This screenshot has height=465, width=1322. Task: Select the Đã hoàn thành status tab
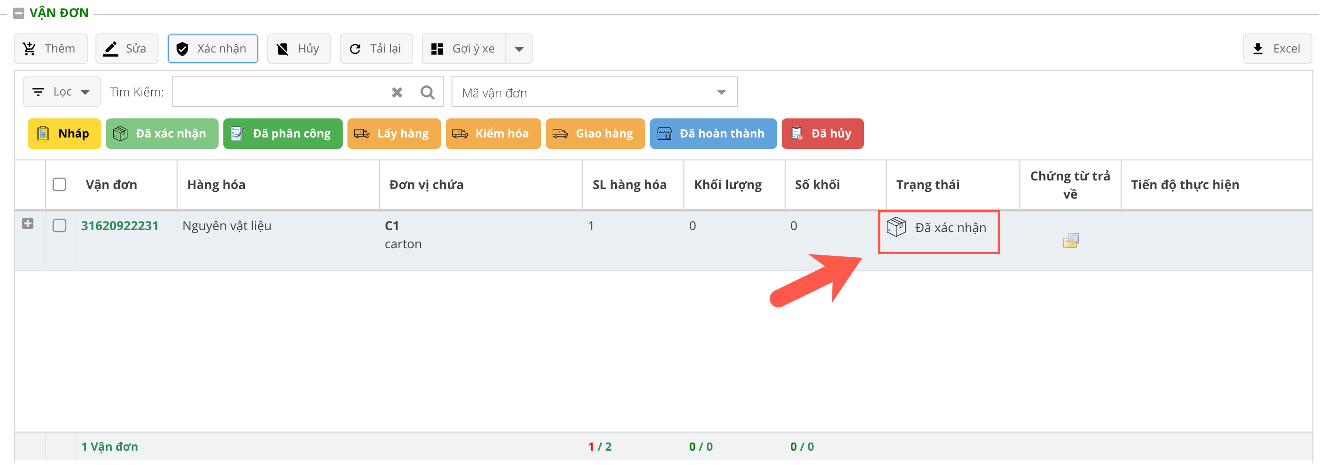pyautogui.click(x=713, y=134)
